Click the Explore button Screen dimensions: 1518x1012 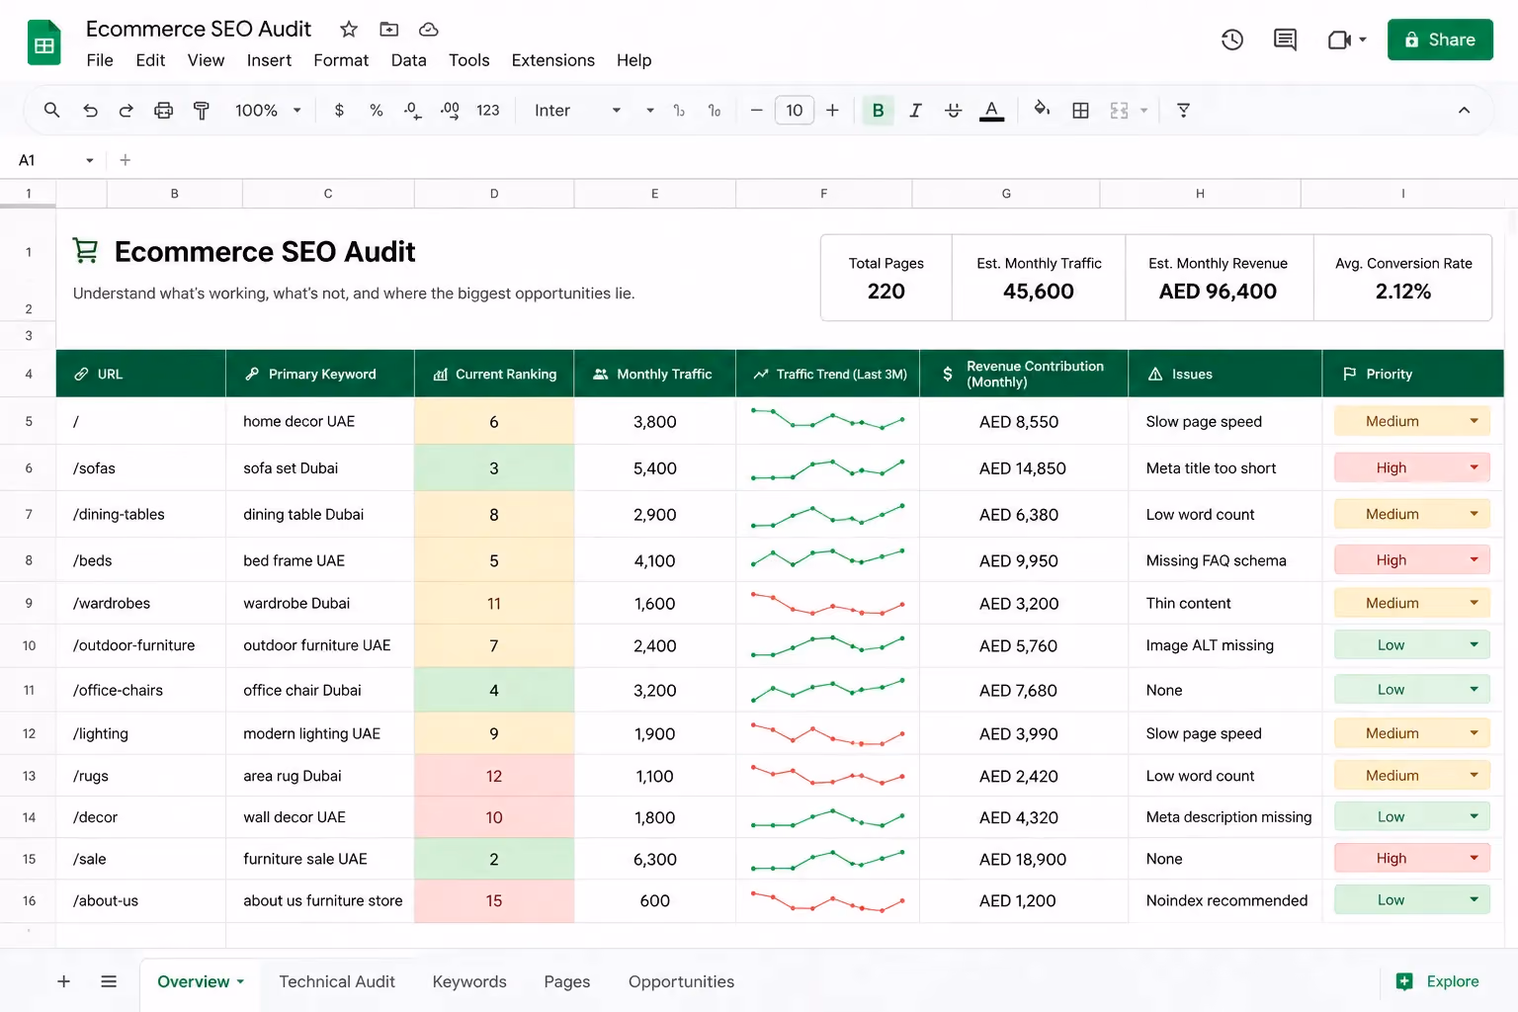pyautogui.click(x=1437, y=981)
